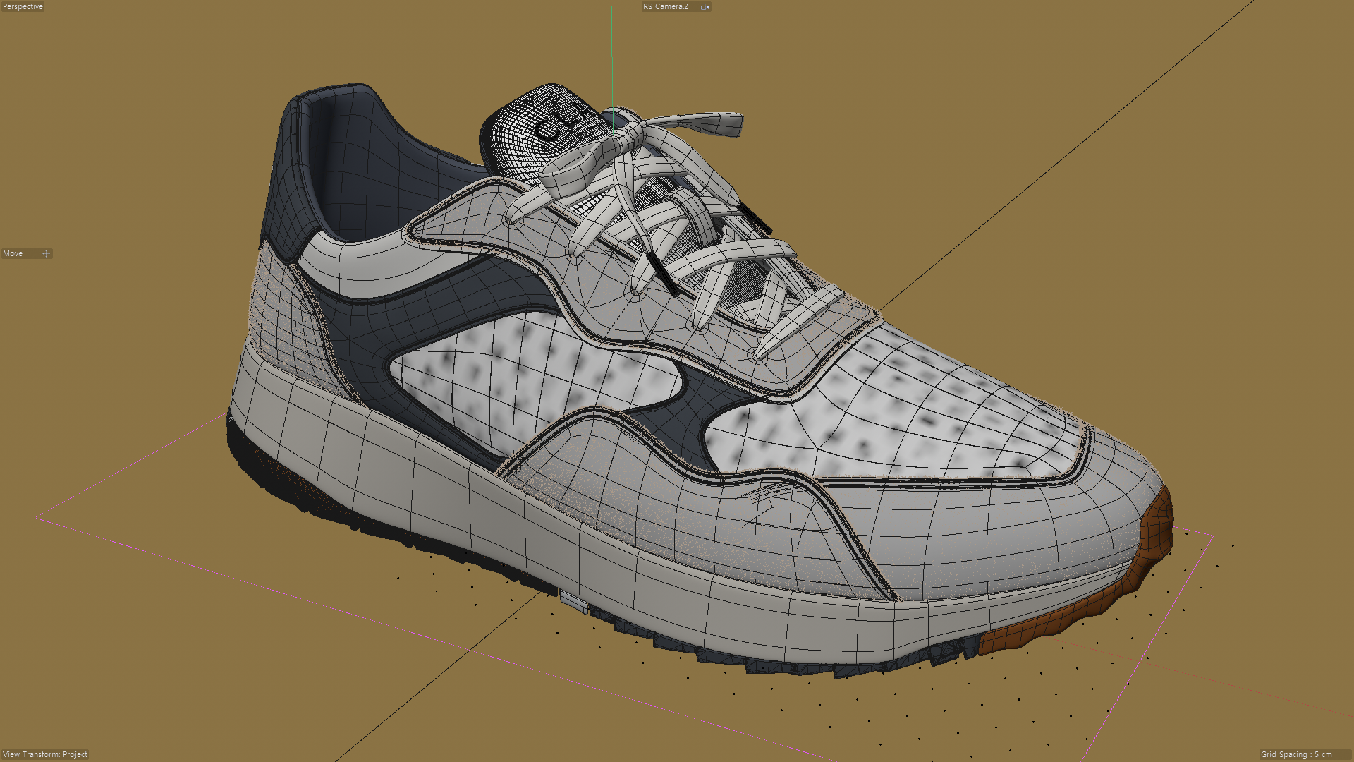
Task: Click the RS Camera.2 label text
Action: pyautogui.click(x=665, y=6)
